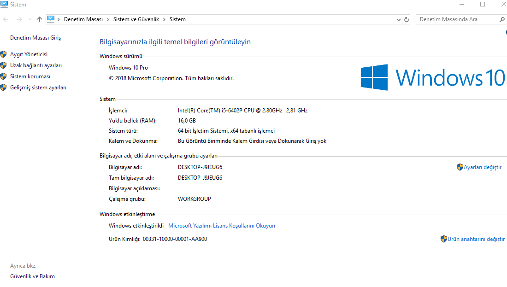Click the computer icon in address bar
This screenshot has width=507, height=287.
click(x=51, y=19)
